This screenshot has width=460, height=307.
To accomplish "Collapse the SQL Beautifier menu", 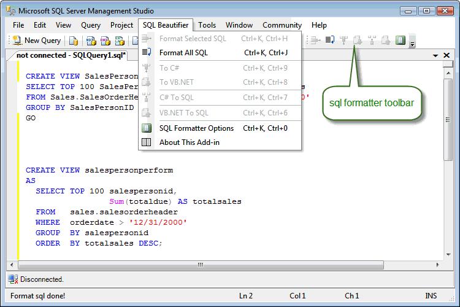I will [166, 25].
